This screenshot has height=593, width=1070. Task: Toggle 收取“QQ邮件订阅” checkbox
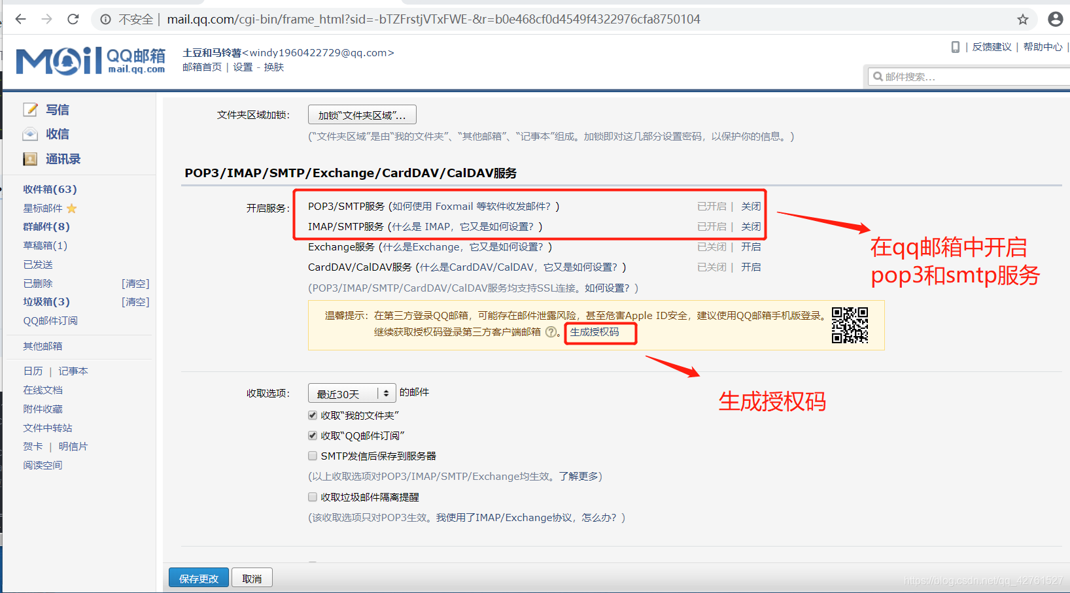click(x=313, y=435)
